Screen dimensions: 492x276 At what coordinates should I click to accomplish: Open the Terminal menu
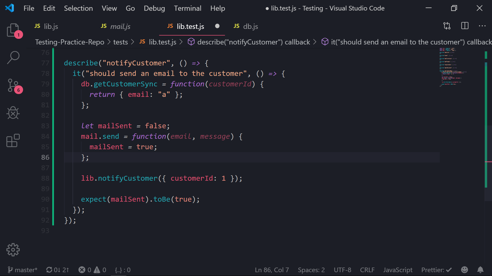pyautogui.click(x=188, y=8)
